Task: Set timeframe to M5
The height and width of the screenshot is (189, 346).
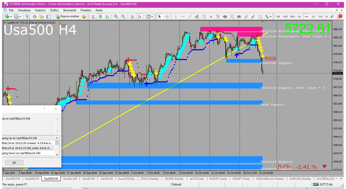Action: (x=278, y=17)
